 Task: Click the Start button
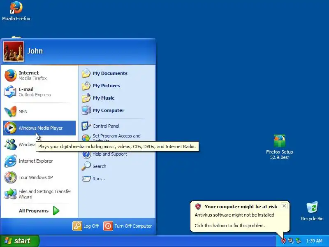[19, 241]
